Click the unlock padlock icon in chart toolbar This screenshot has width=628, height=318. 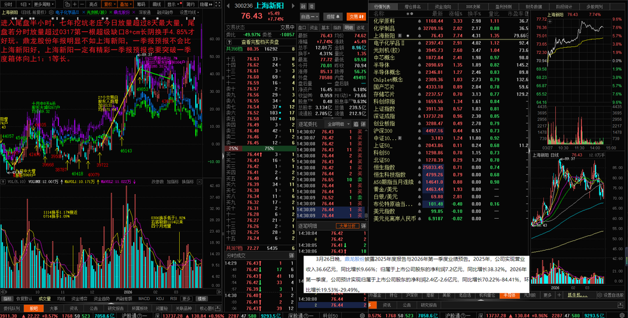[68, 4]
